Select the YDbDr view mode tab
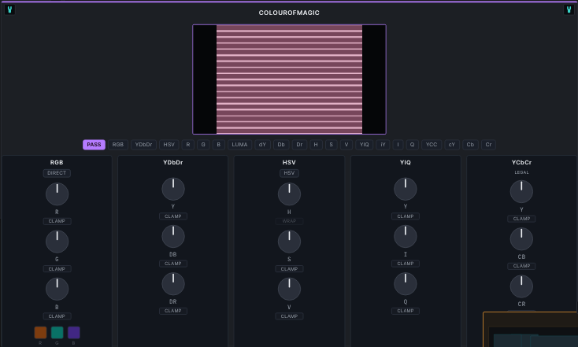The width and height of the screenshot is (578, 347). click(x=144, y=145)
